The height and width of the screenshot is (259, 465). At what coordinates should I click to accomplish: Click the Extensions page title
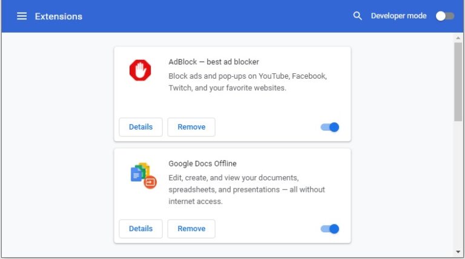pyautogui.click(x=59, y=16)
